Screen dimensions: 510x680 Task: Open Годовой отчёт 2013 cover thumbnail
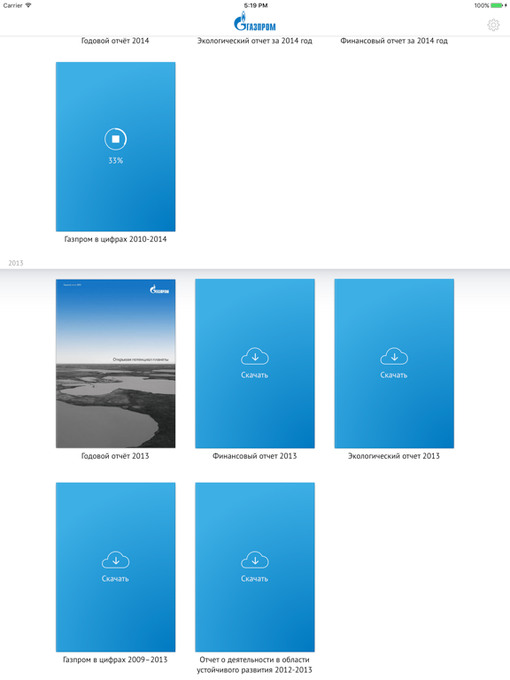pos(115,363)
